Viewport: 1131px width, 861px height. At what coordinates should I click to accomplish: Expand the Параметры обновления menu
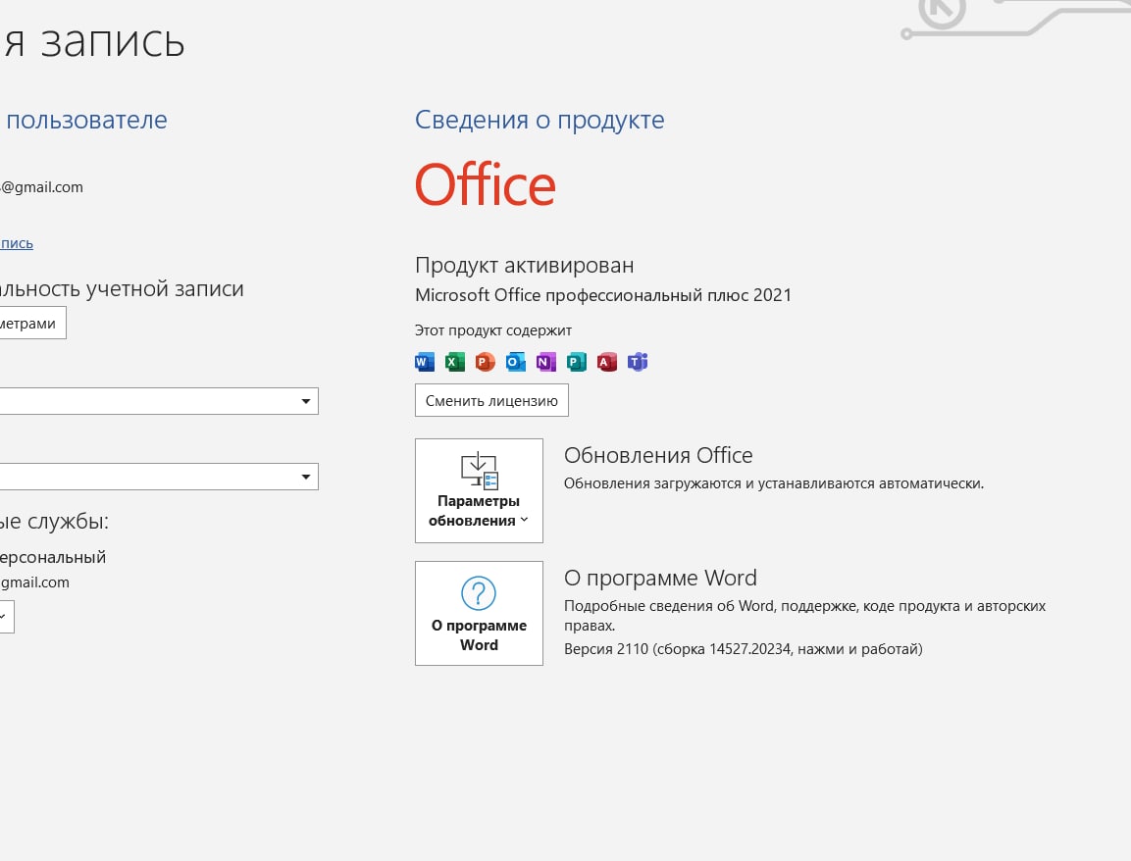tap(479, 490)
